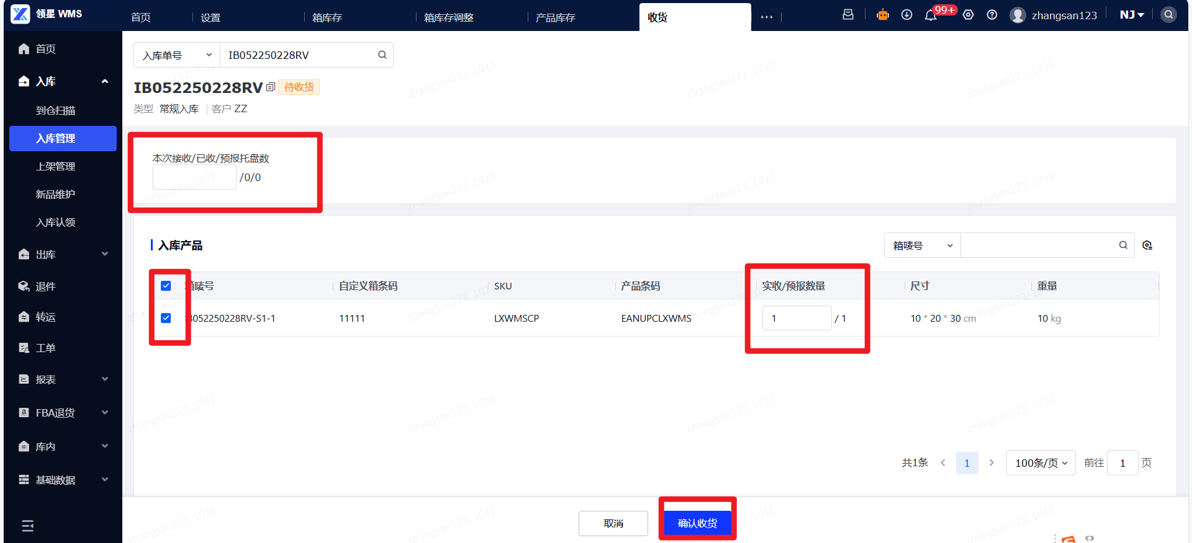Viewport: 1192px width, 543px height.
Task: Open the hexagon settings icon in header
Action: [x=968, y=14]
